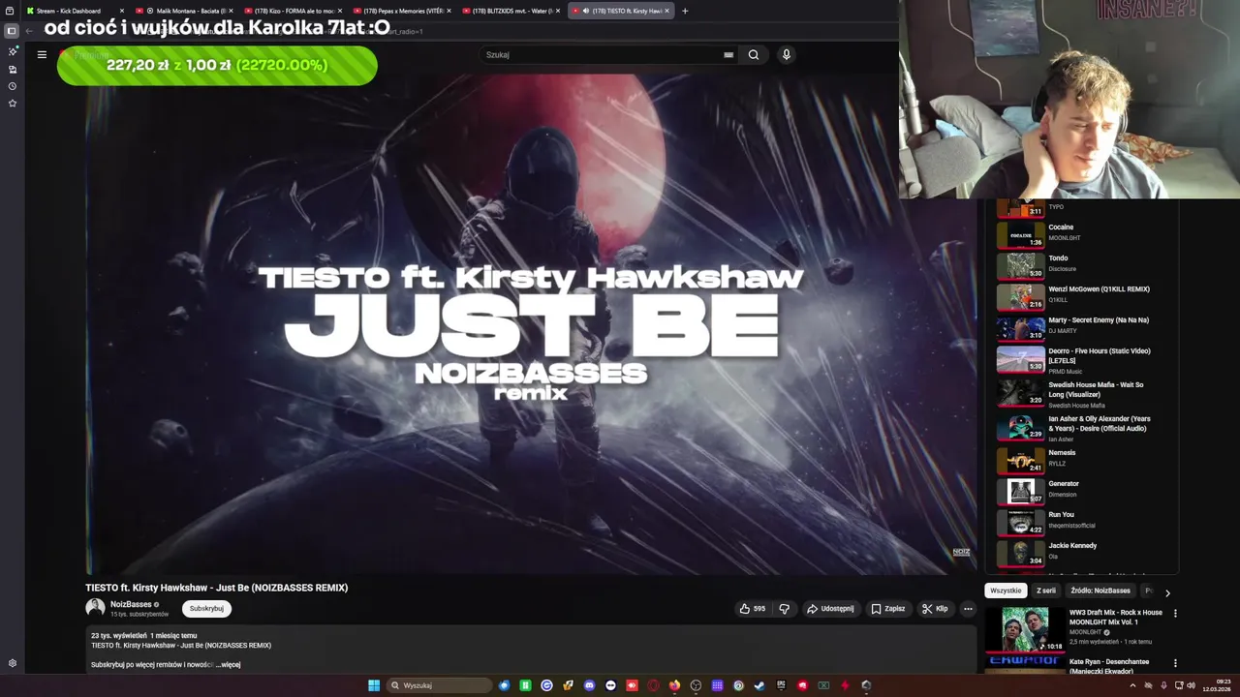The width and height of the screenshot is (1240, 697).
Task: Open Steam from the taskbar
Action: (x=759, y=685)
